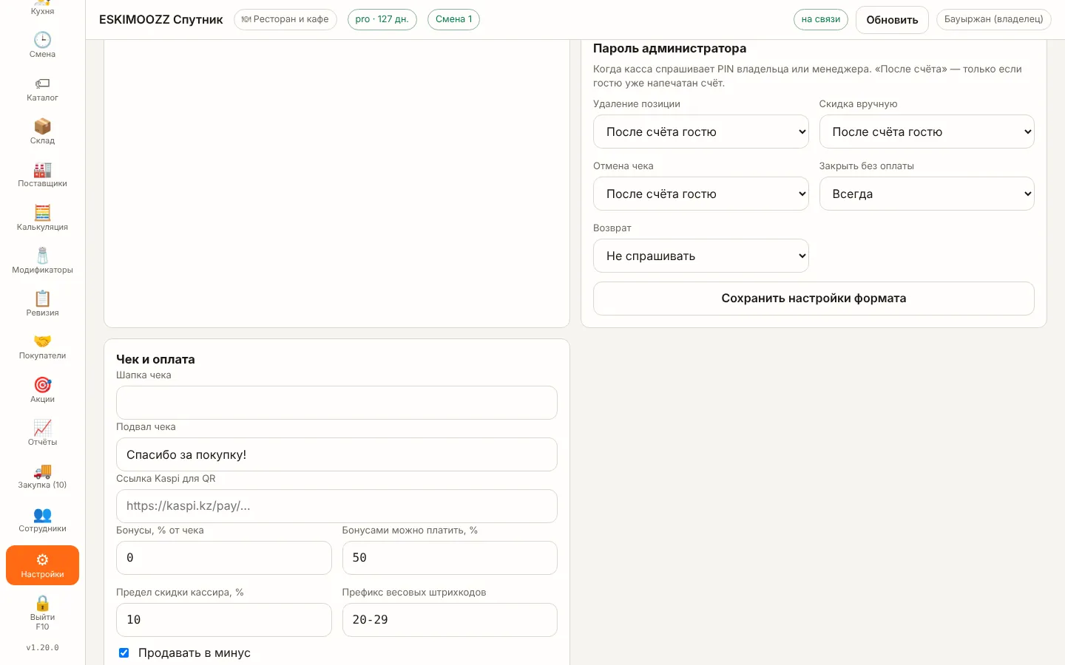This screenshot has height=665, width=1065.
Task: Open the Возврат dropdown
Action: (700, 256)
